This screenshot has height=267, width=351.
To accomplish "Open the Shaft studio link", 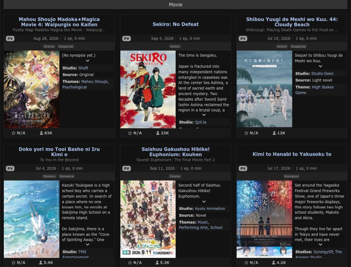I will click(83, 68).
